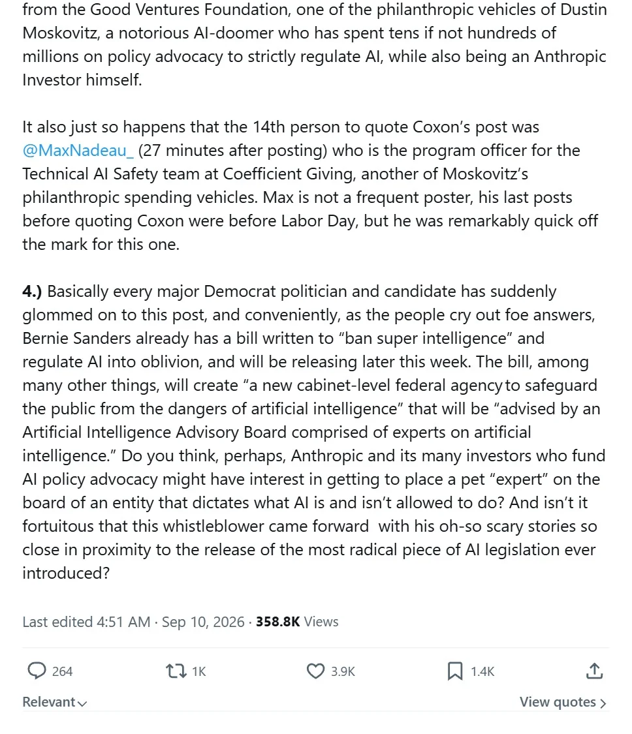The width and height of the screenshot is (632, 734).
Task: Click the reply speech bubble icon
Action: [37, 671]
